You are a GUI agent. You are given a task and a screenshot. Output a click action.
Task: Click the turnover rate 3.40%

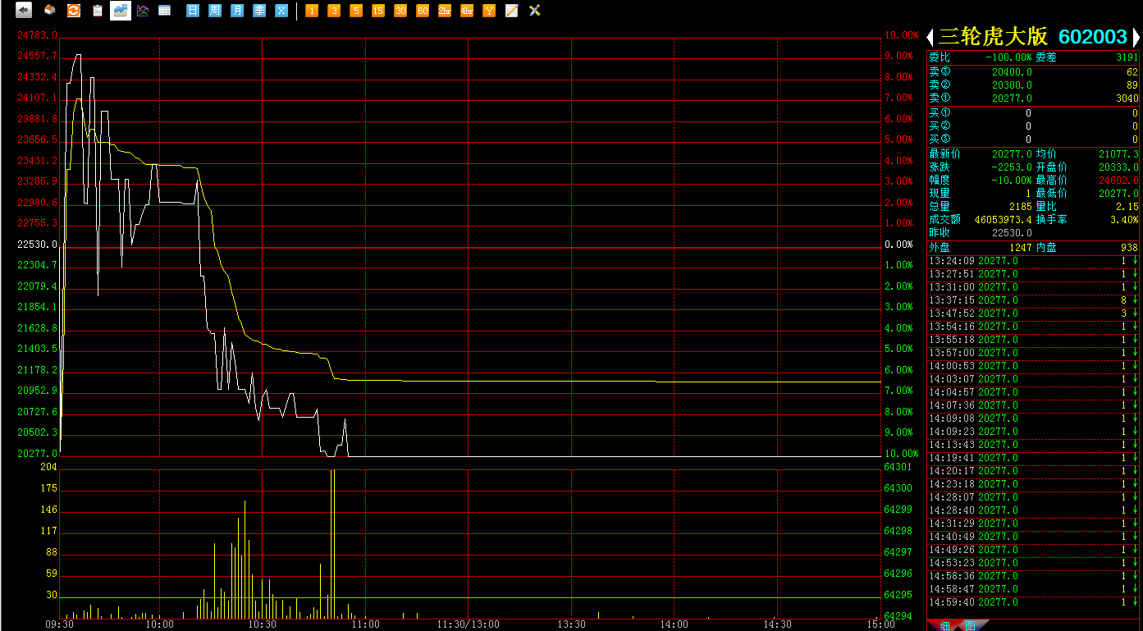click(x=1125, y=220)
